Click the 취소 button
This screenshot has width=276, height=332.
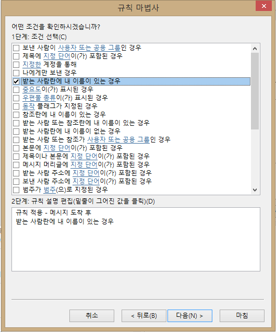[92, 316]
